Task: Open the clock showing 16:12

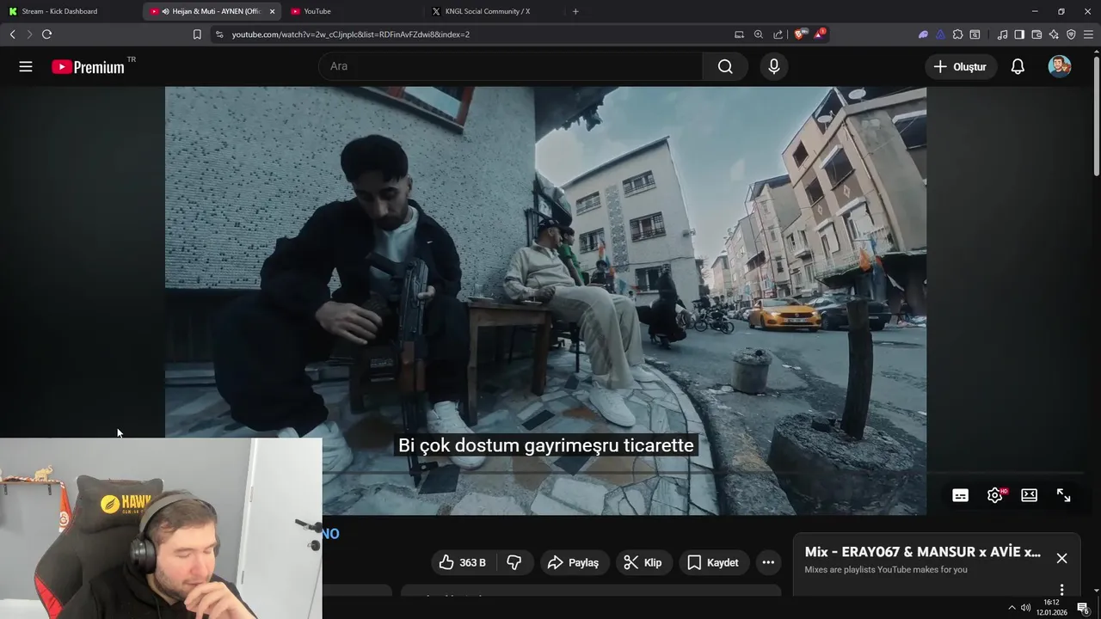Action: (x=1051, y=607)
